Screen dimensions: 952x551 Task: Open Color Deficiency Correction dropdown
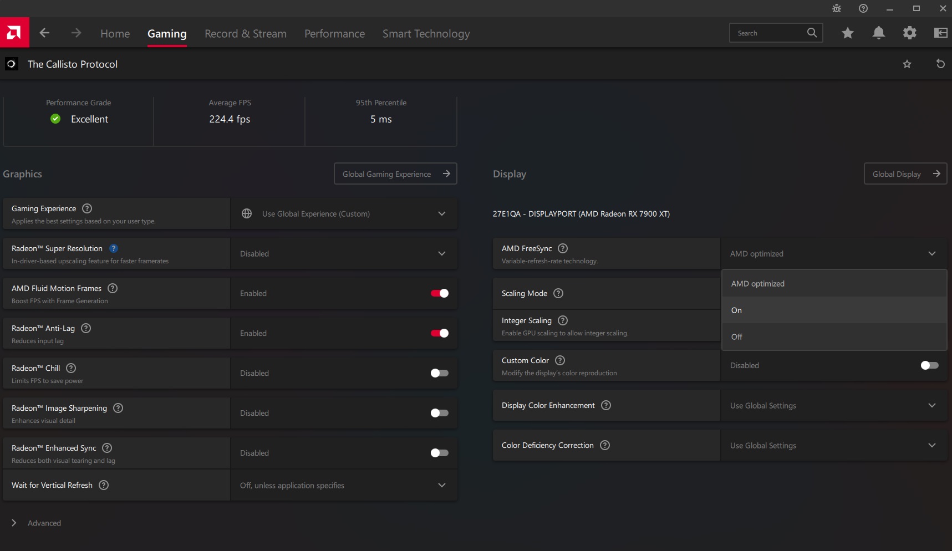[x=834, y=446]
